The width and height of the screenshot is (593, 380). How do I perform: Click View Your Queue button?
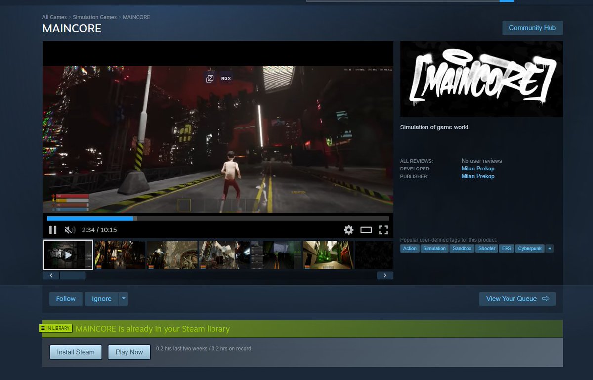(x=517, y=299)
